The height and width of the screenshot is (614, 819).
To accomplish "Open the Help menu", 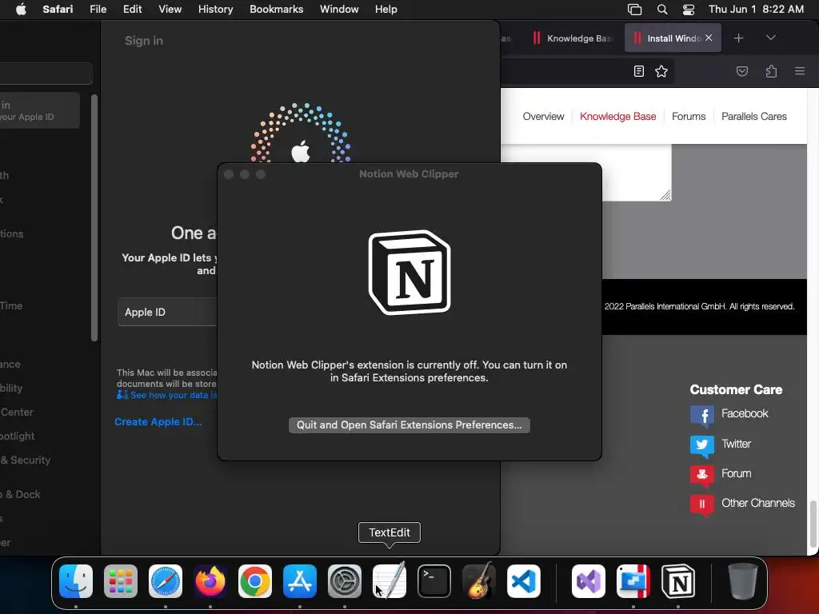I will click(386, 10).
